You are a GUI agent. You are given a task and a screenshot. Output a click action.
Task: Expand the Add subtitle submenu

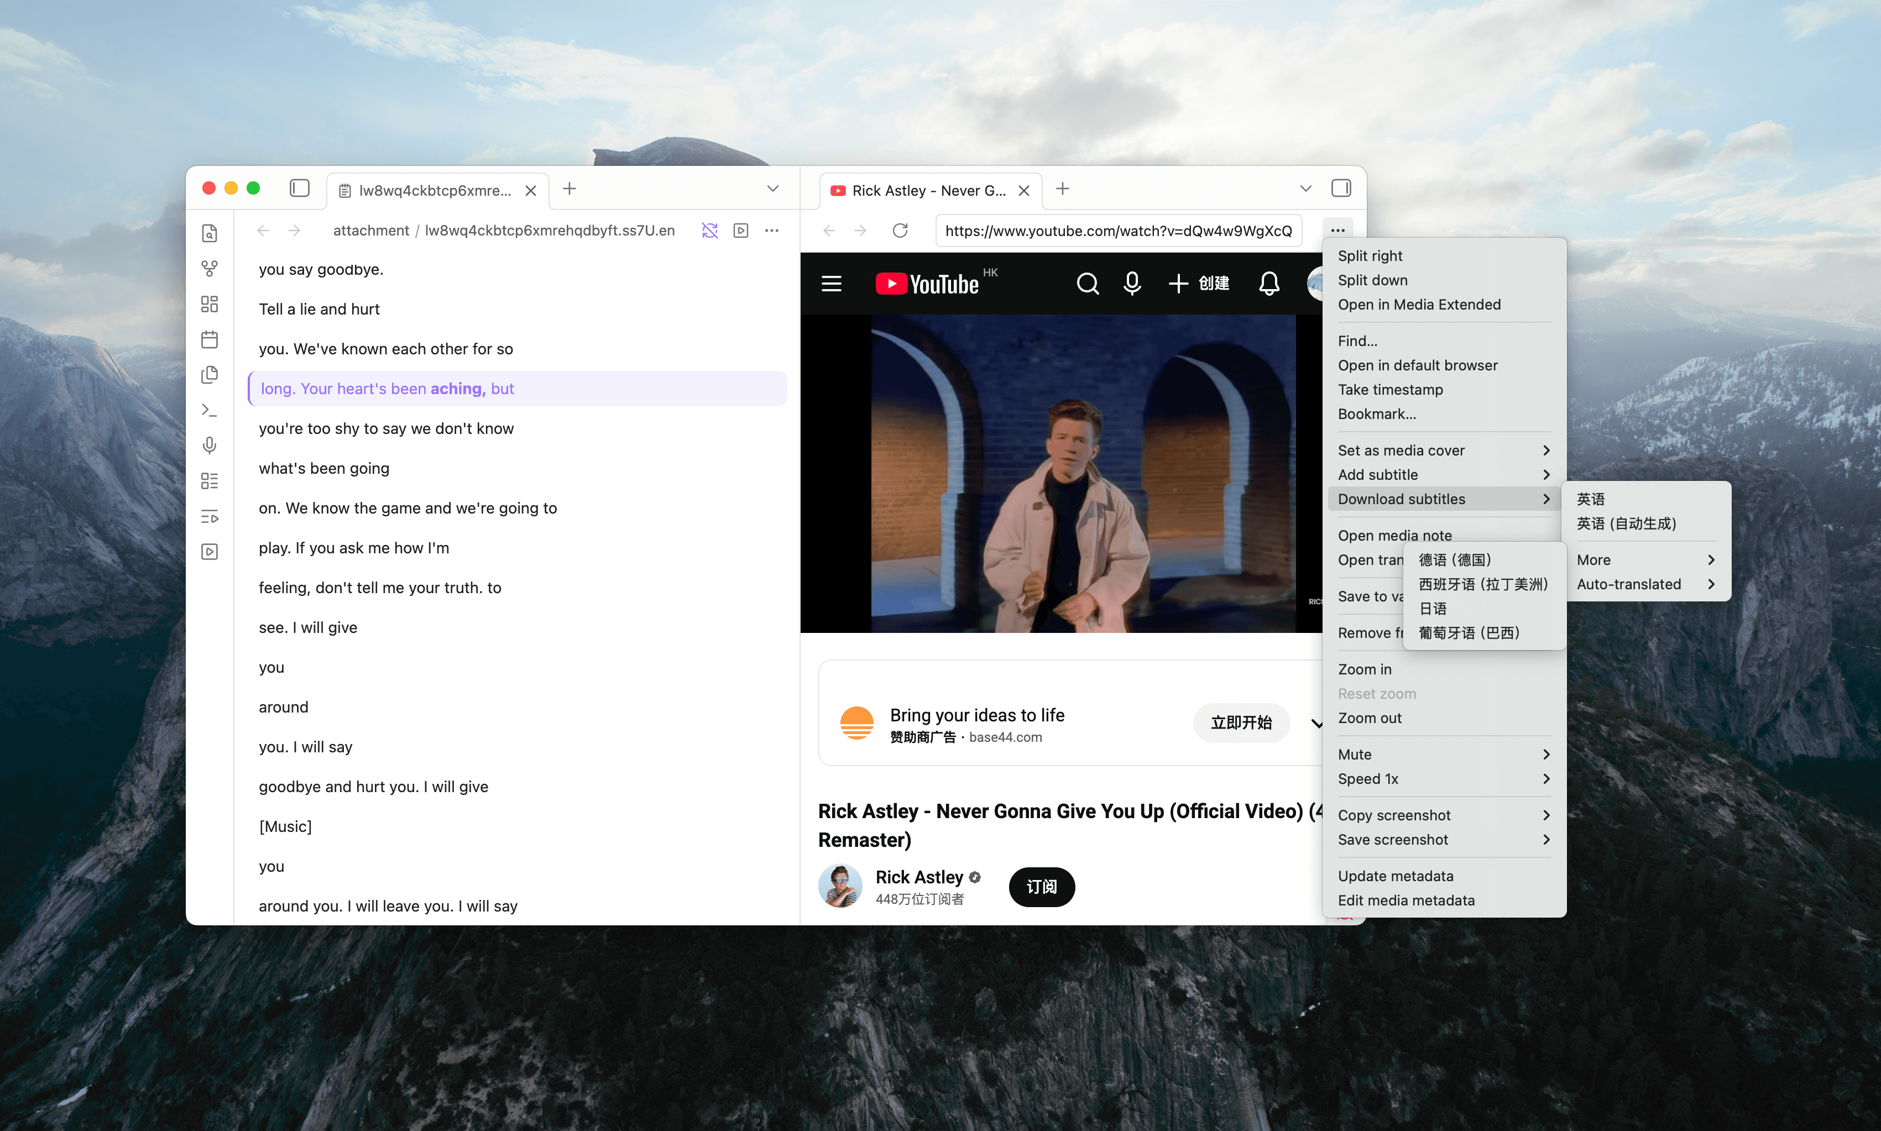[1444, 475]
